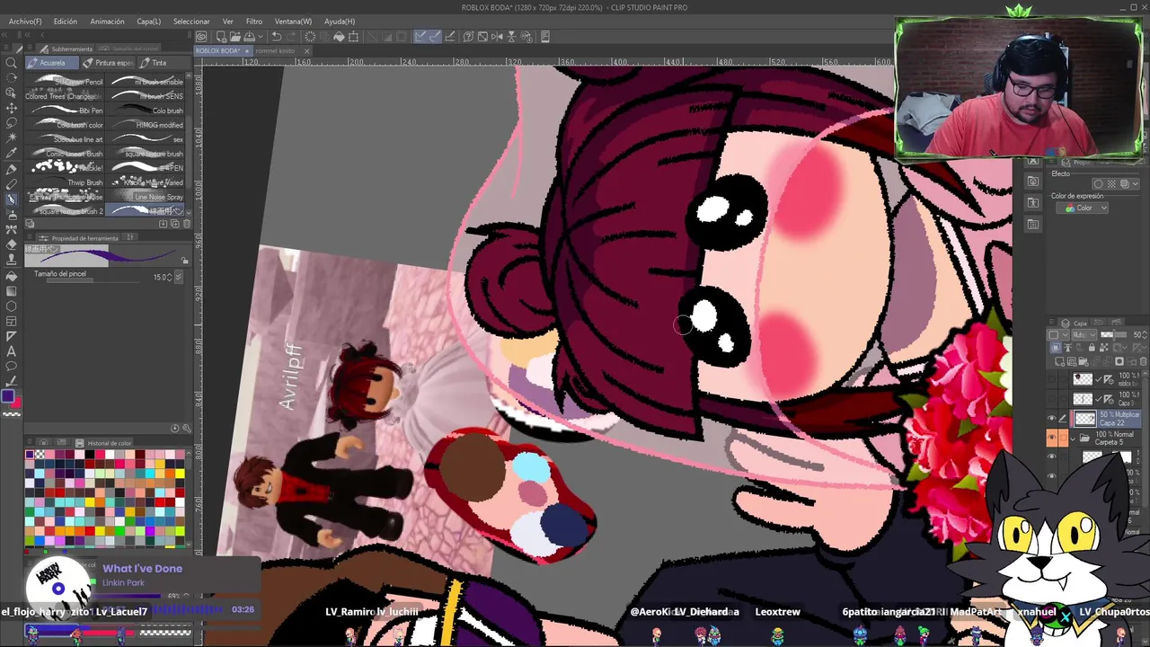This screenshot has height=647, width=1150.
Task: Open the Efecto dropdown arrow
Action: tap(1136, 183)
